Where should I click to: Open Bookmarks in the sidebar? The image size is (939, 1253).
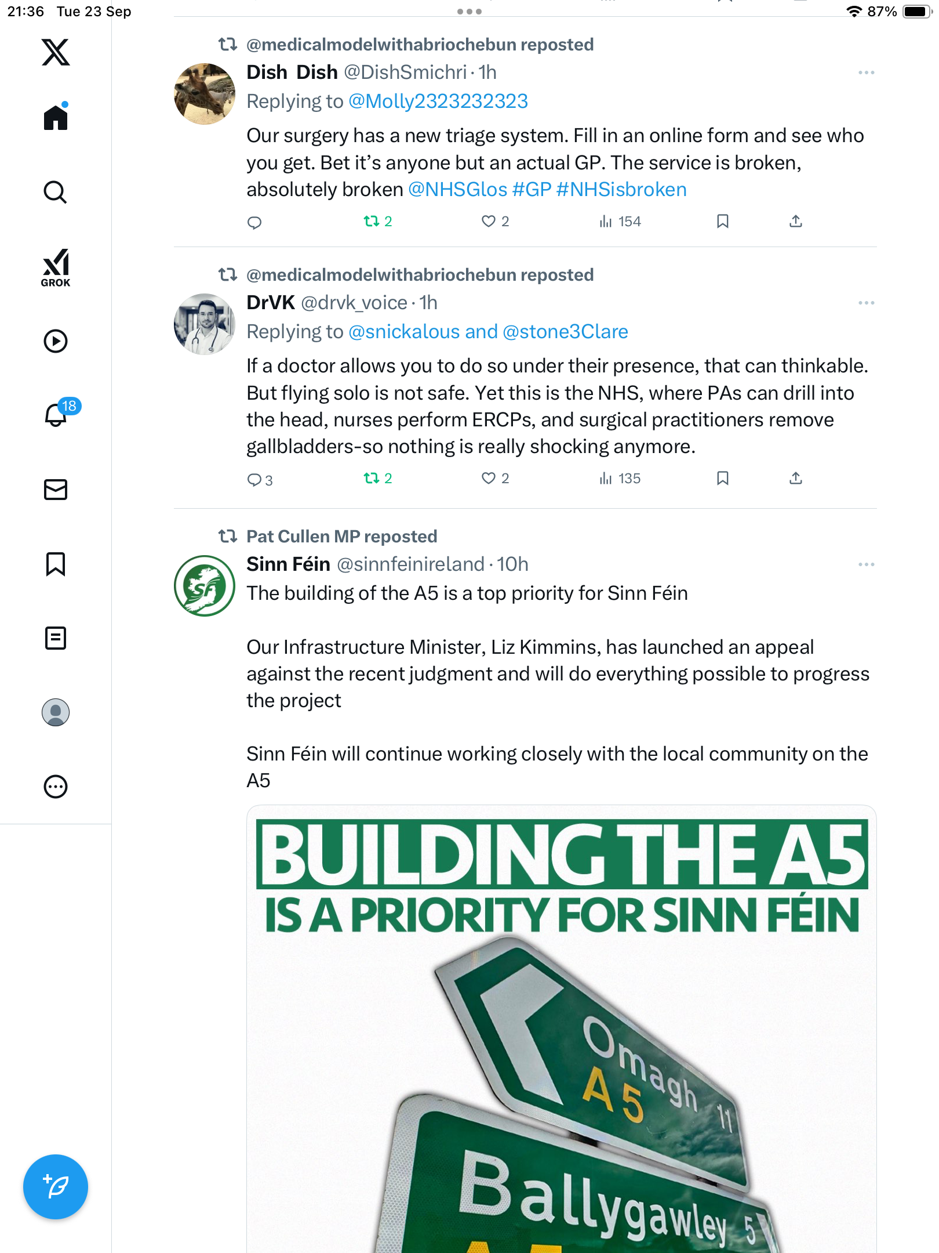56,564
